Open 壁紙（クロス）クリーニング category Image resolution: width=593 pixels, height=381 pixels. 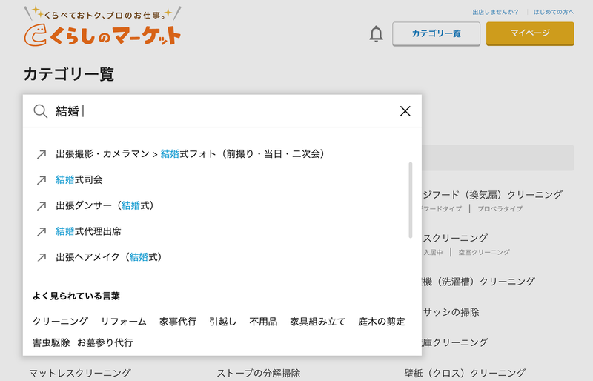pos(465,373)
